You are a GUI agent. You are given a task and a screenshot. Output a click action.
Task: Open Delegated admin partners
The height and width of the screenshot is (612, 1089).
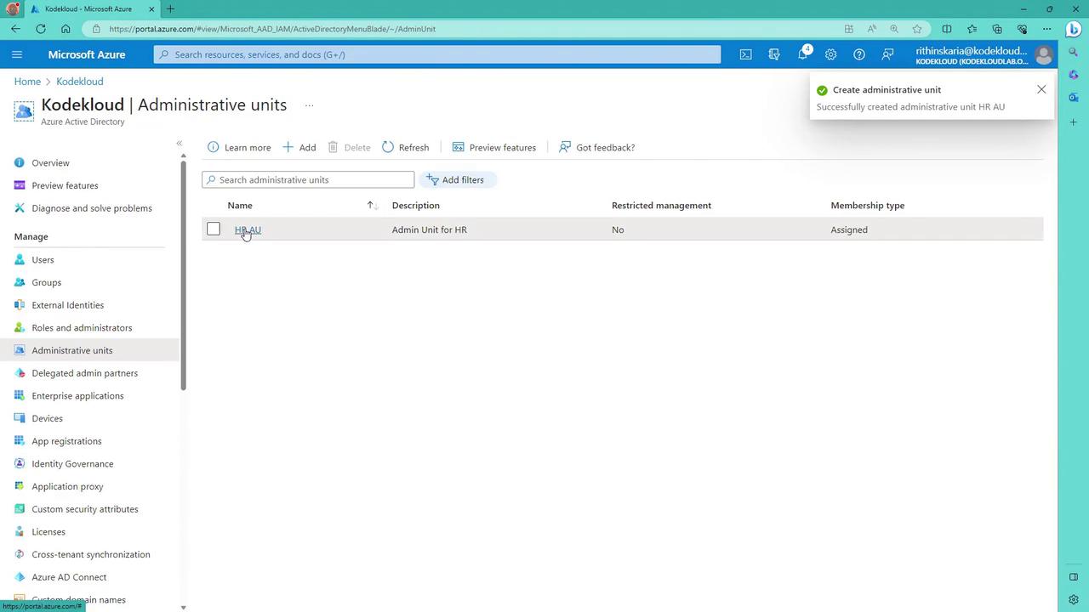click(84, 373)
